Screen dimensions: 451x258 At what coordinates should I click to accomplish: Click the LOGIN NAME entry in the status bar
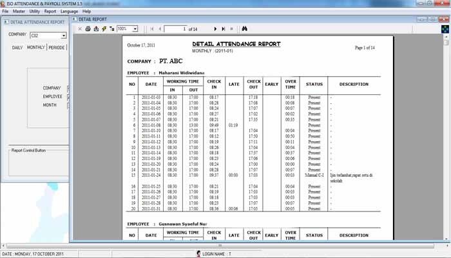tap(216, 254)
